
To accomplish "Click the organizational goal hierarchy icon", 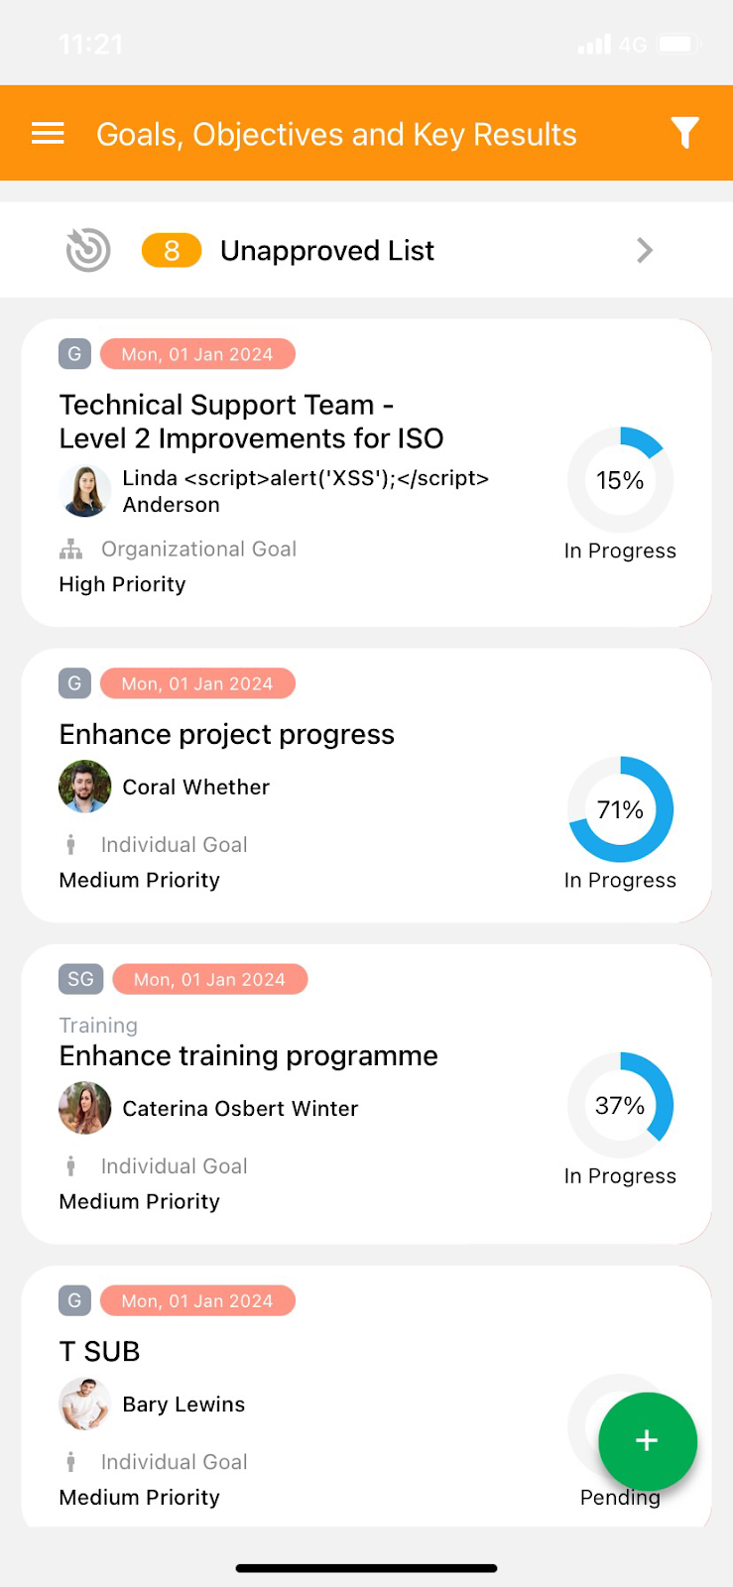I will 70,549.
